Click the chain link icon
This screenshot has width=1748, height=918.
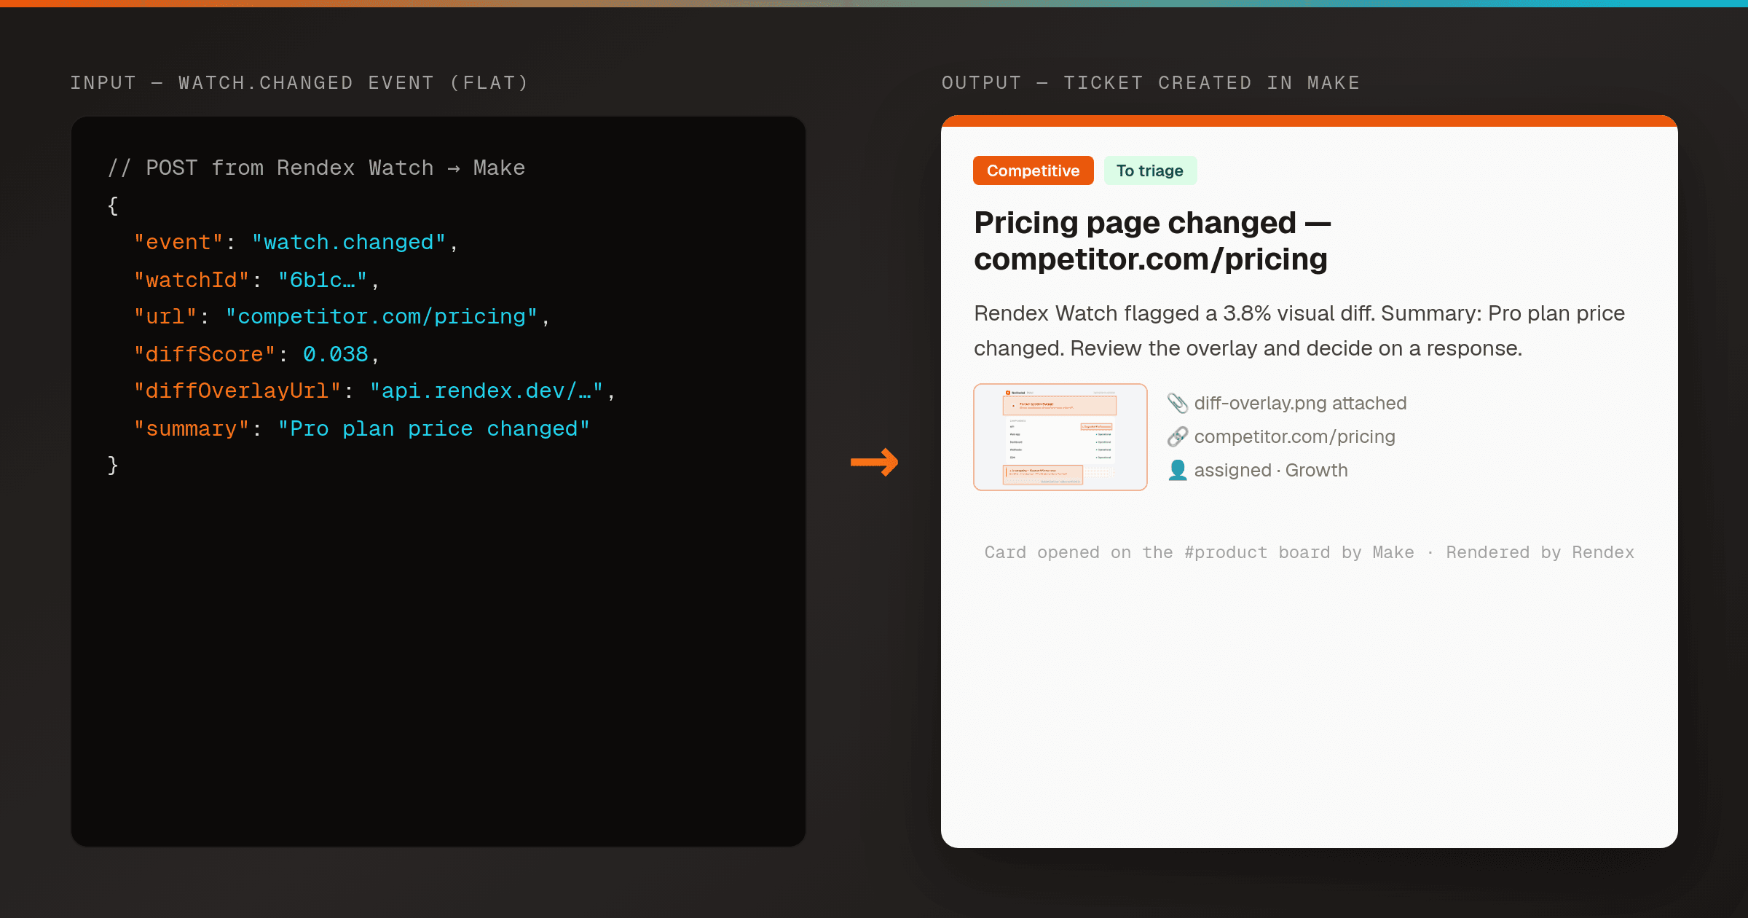point(1178,436)
